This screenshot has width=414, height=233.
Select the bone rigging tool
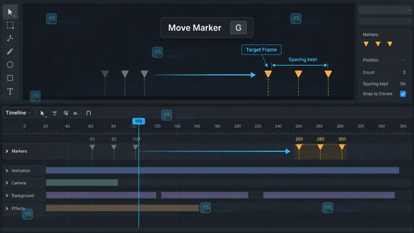[x=10, y=38]
